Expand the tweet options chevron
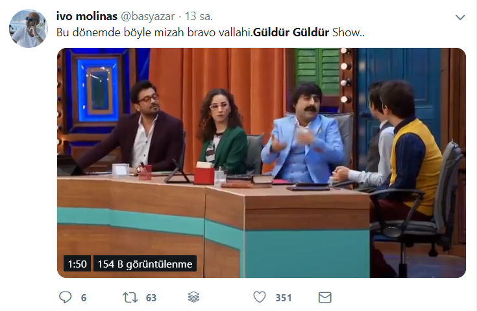The width and height of the screenshot is (477, 311). [x=460, y=17]
